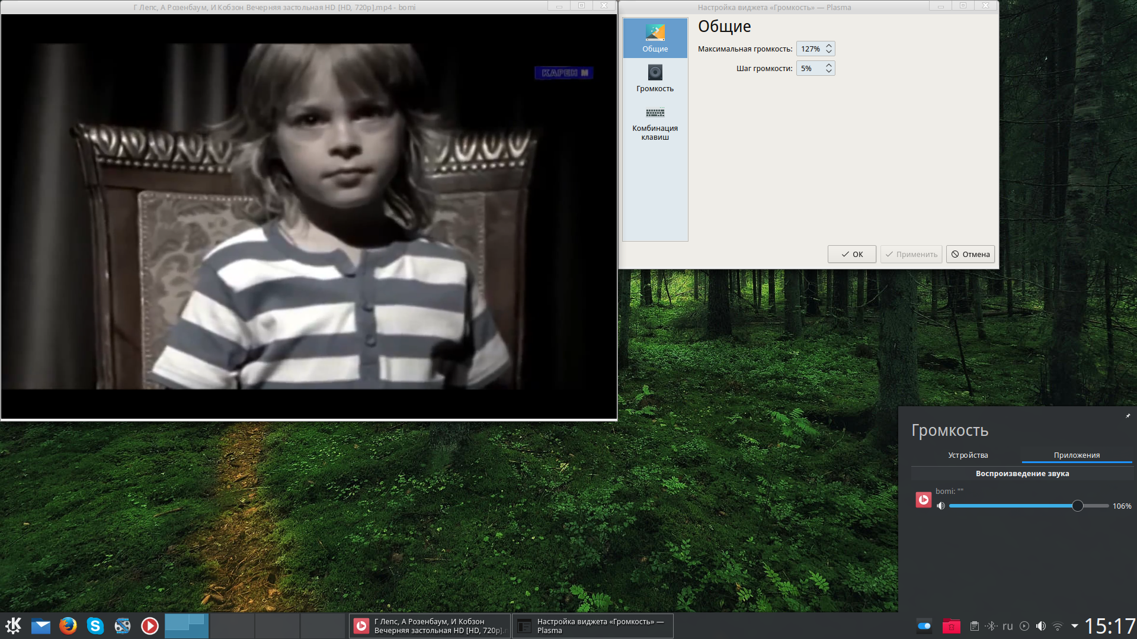Screen dimensions: 1137x639
Task: Close the bomi video window
Action: pyautogui.click(x=604, y=7)
